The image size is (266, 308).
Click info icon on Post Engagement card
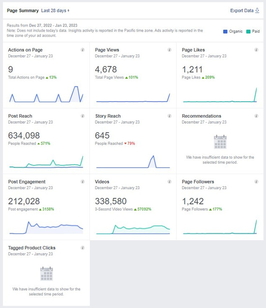click(x=82, y=182)
